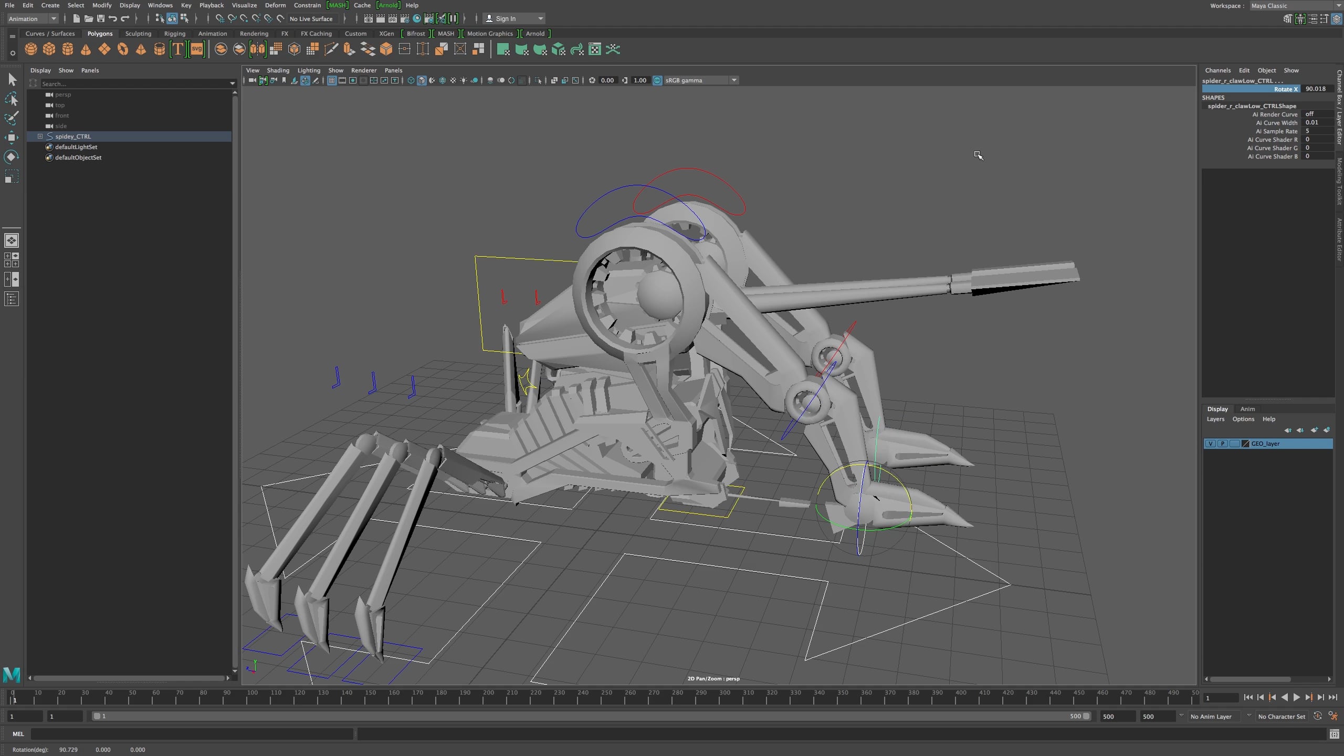This screenshot has width=1344, height=756.
Task: Toggle smooth shade all in viewport
Action: click(422, 80)
